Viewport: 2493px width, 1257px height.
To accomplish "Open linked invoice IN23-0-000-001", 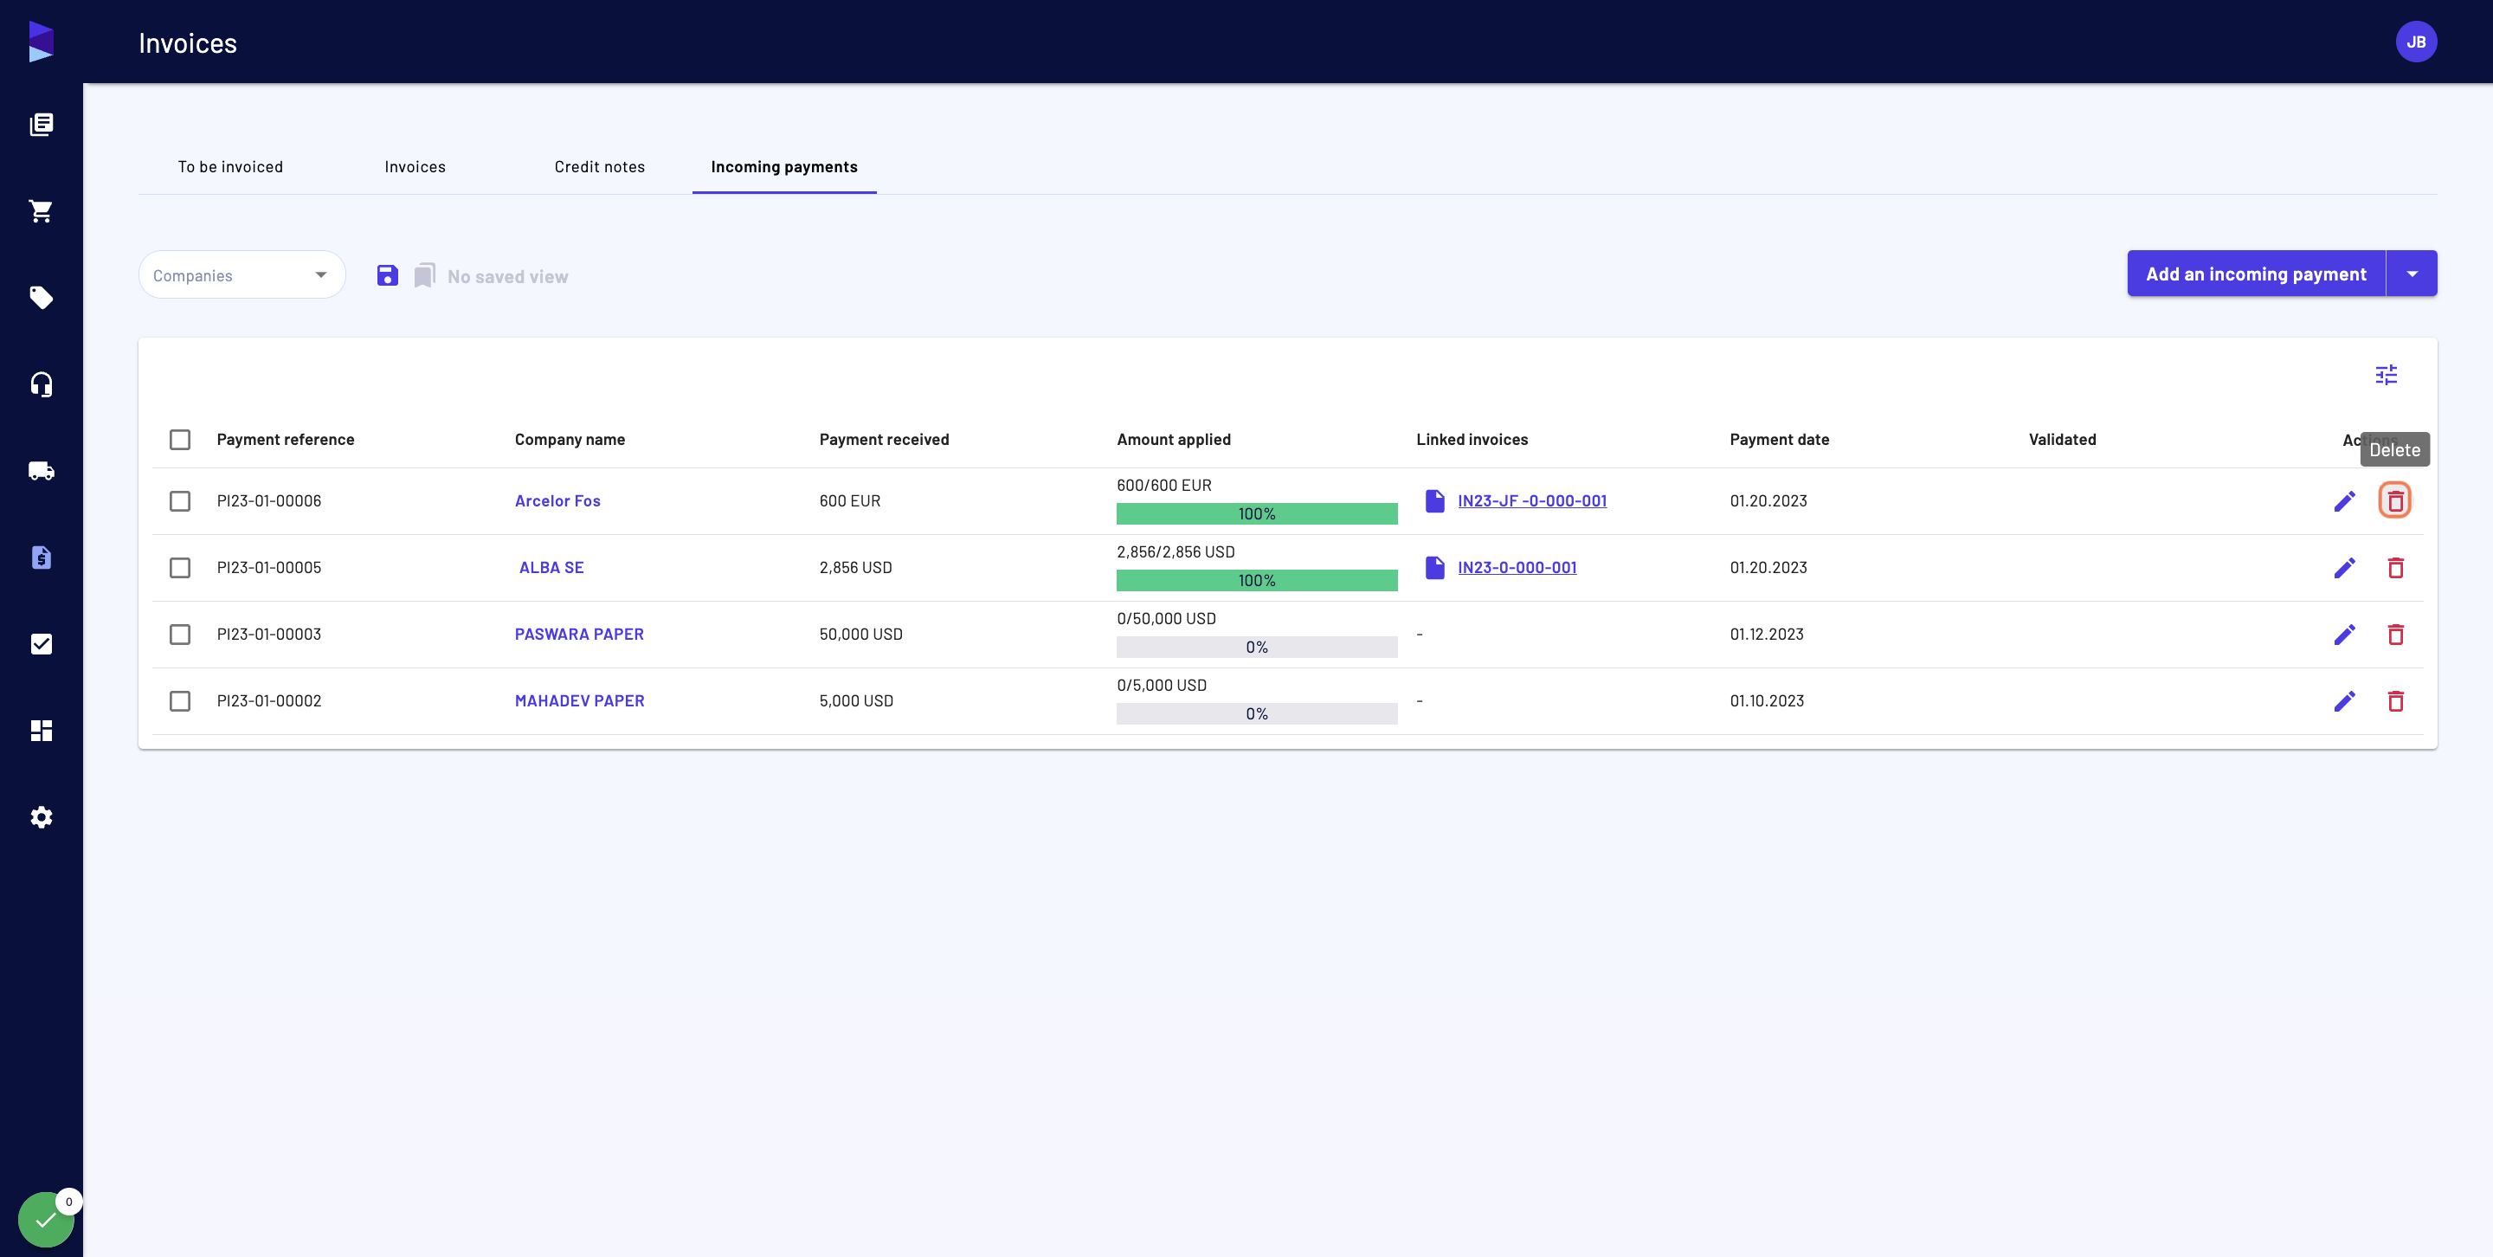I will 1517,568.
